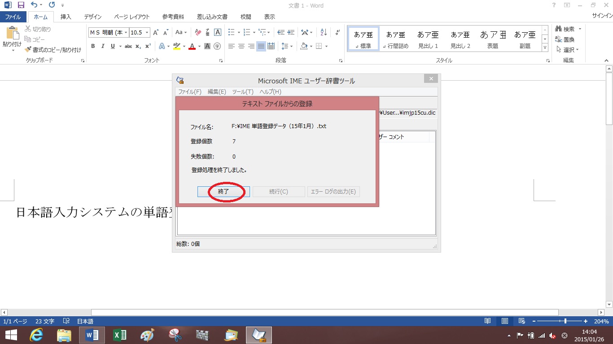Open the Change Case Aa dropdown
The width and height of the screenshot is (613, 344).
[x=181, y=32]
